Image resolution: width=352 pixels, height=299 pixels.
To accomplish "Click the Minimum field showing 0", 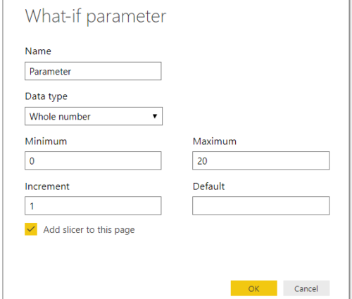I will tap(93, 160).
